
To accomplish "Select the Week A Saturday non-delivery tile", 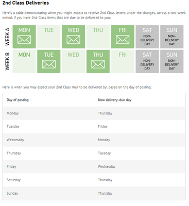I will [147, 37].
